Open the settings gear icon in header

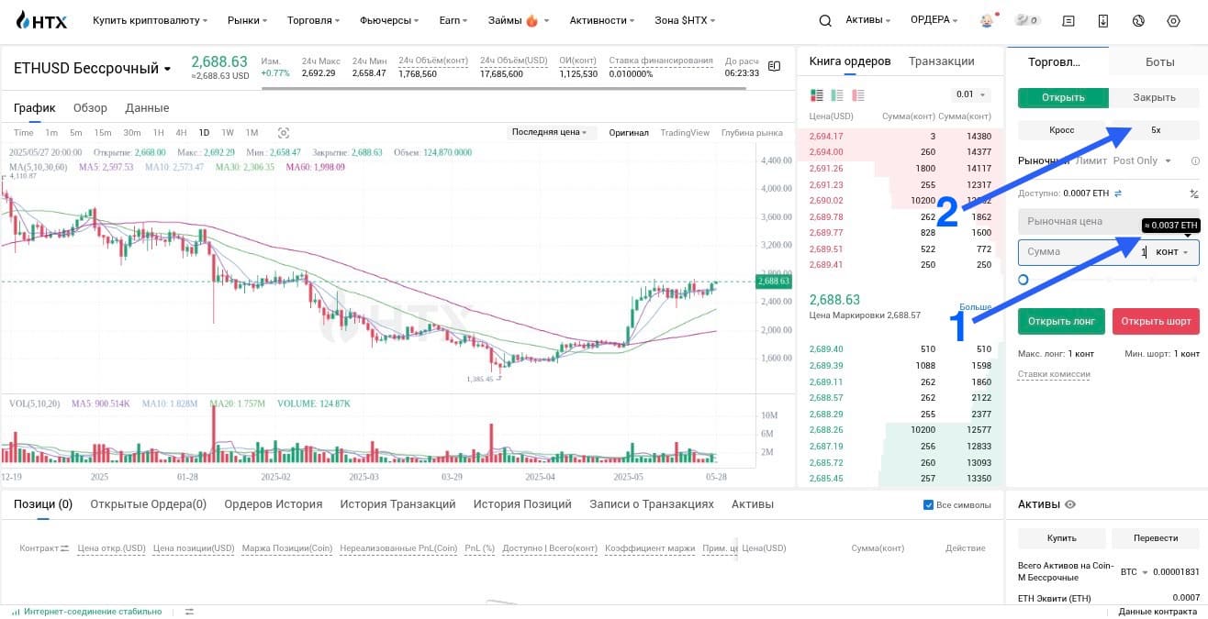tap(1173, 20)
